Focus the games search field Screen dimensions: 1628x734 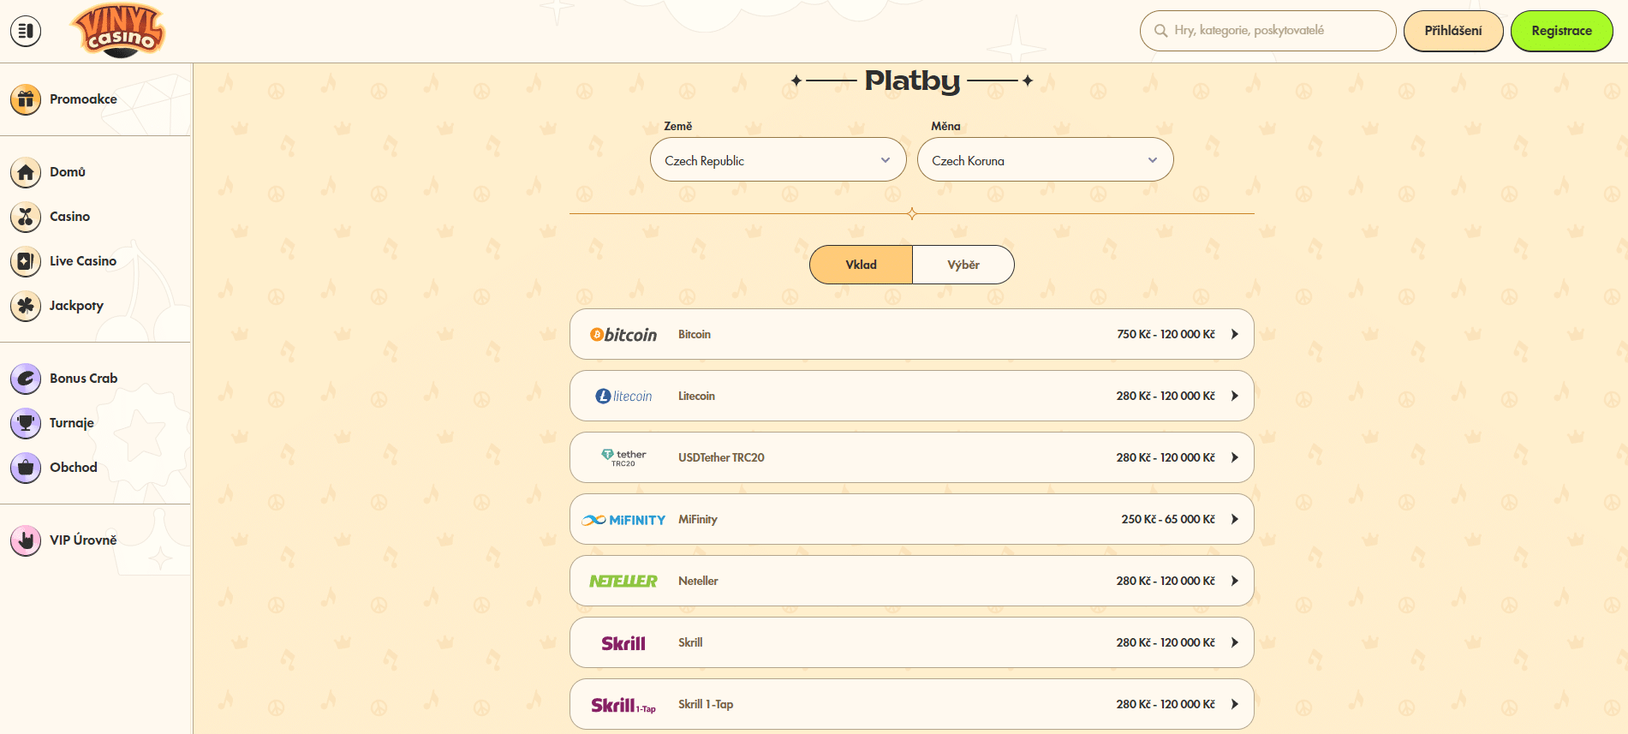pyautogui.click(x=1267, y=31)
